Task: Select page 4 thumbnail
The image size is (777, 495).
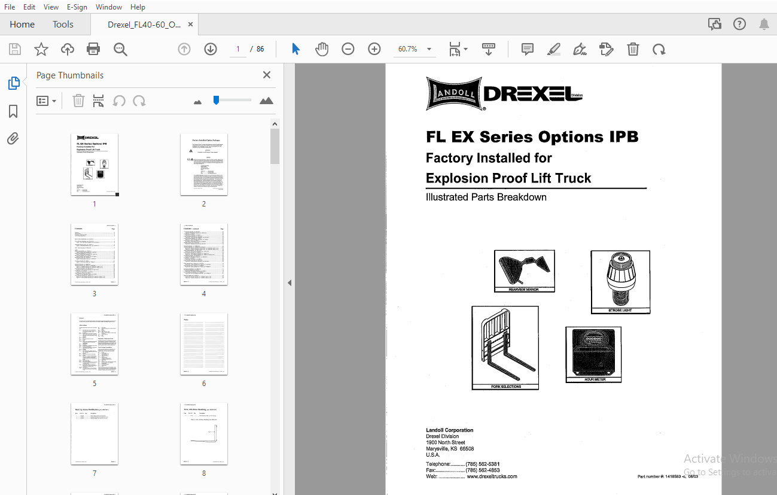Action: click(x=204, y=254)
